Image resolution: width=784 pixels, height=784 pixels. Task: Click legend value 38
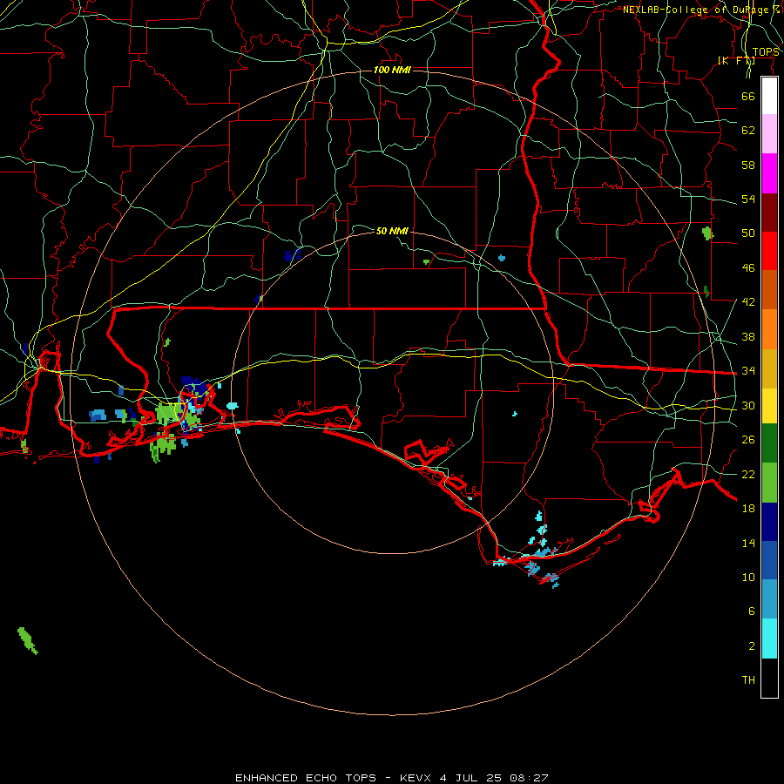tap(748, 336)
